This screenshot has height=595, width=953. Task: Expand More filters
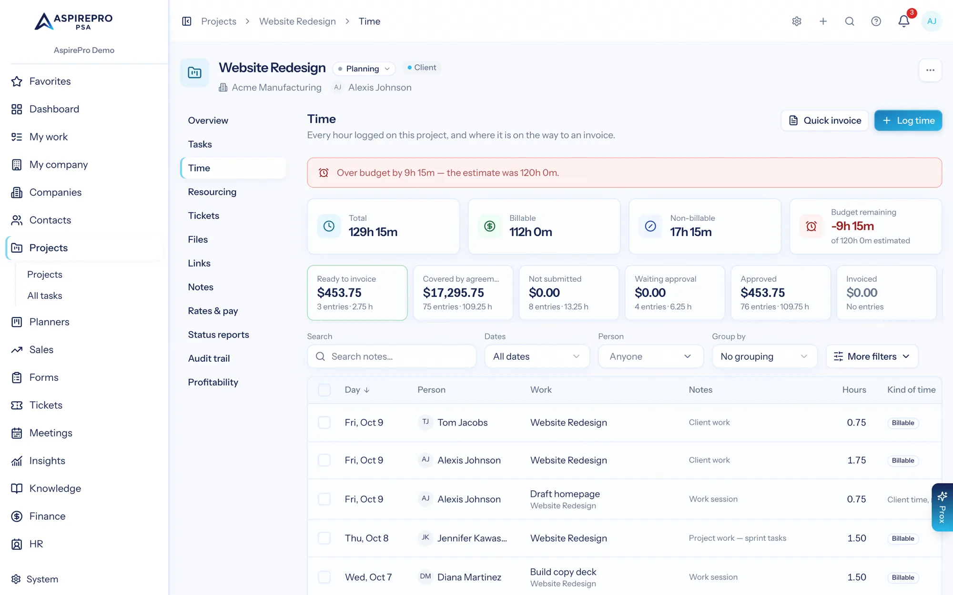[872, 357]
